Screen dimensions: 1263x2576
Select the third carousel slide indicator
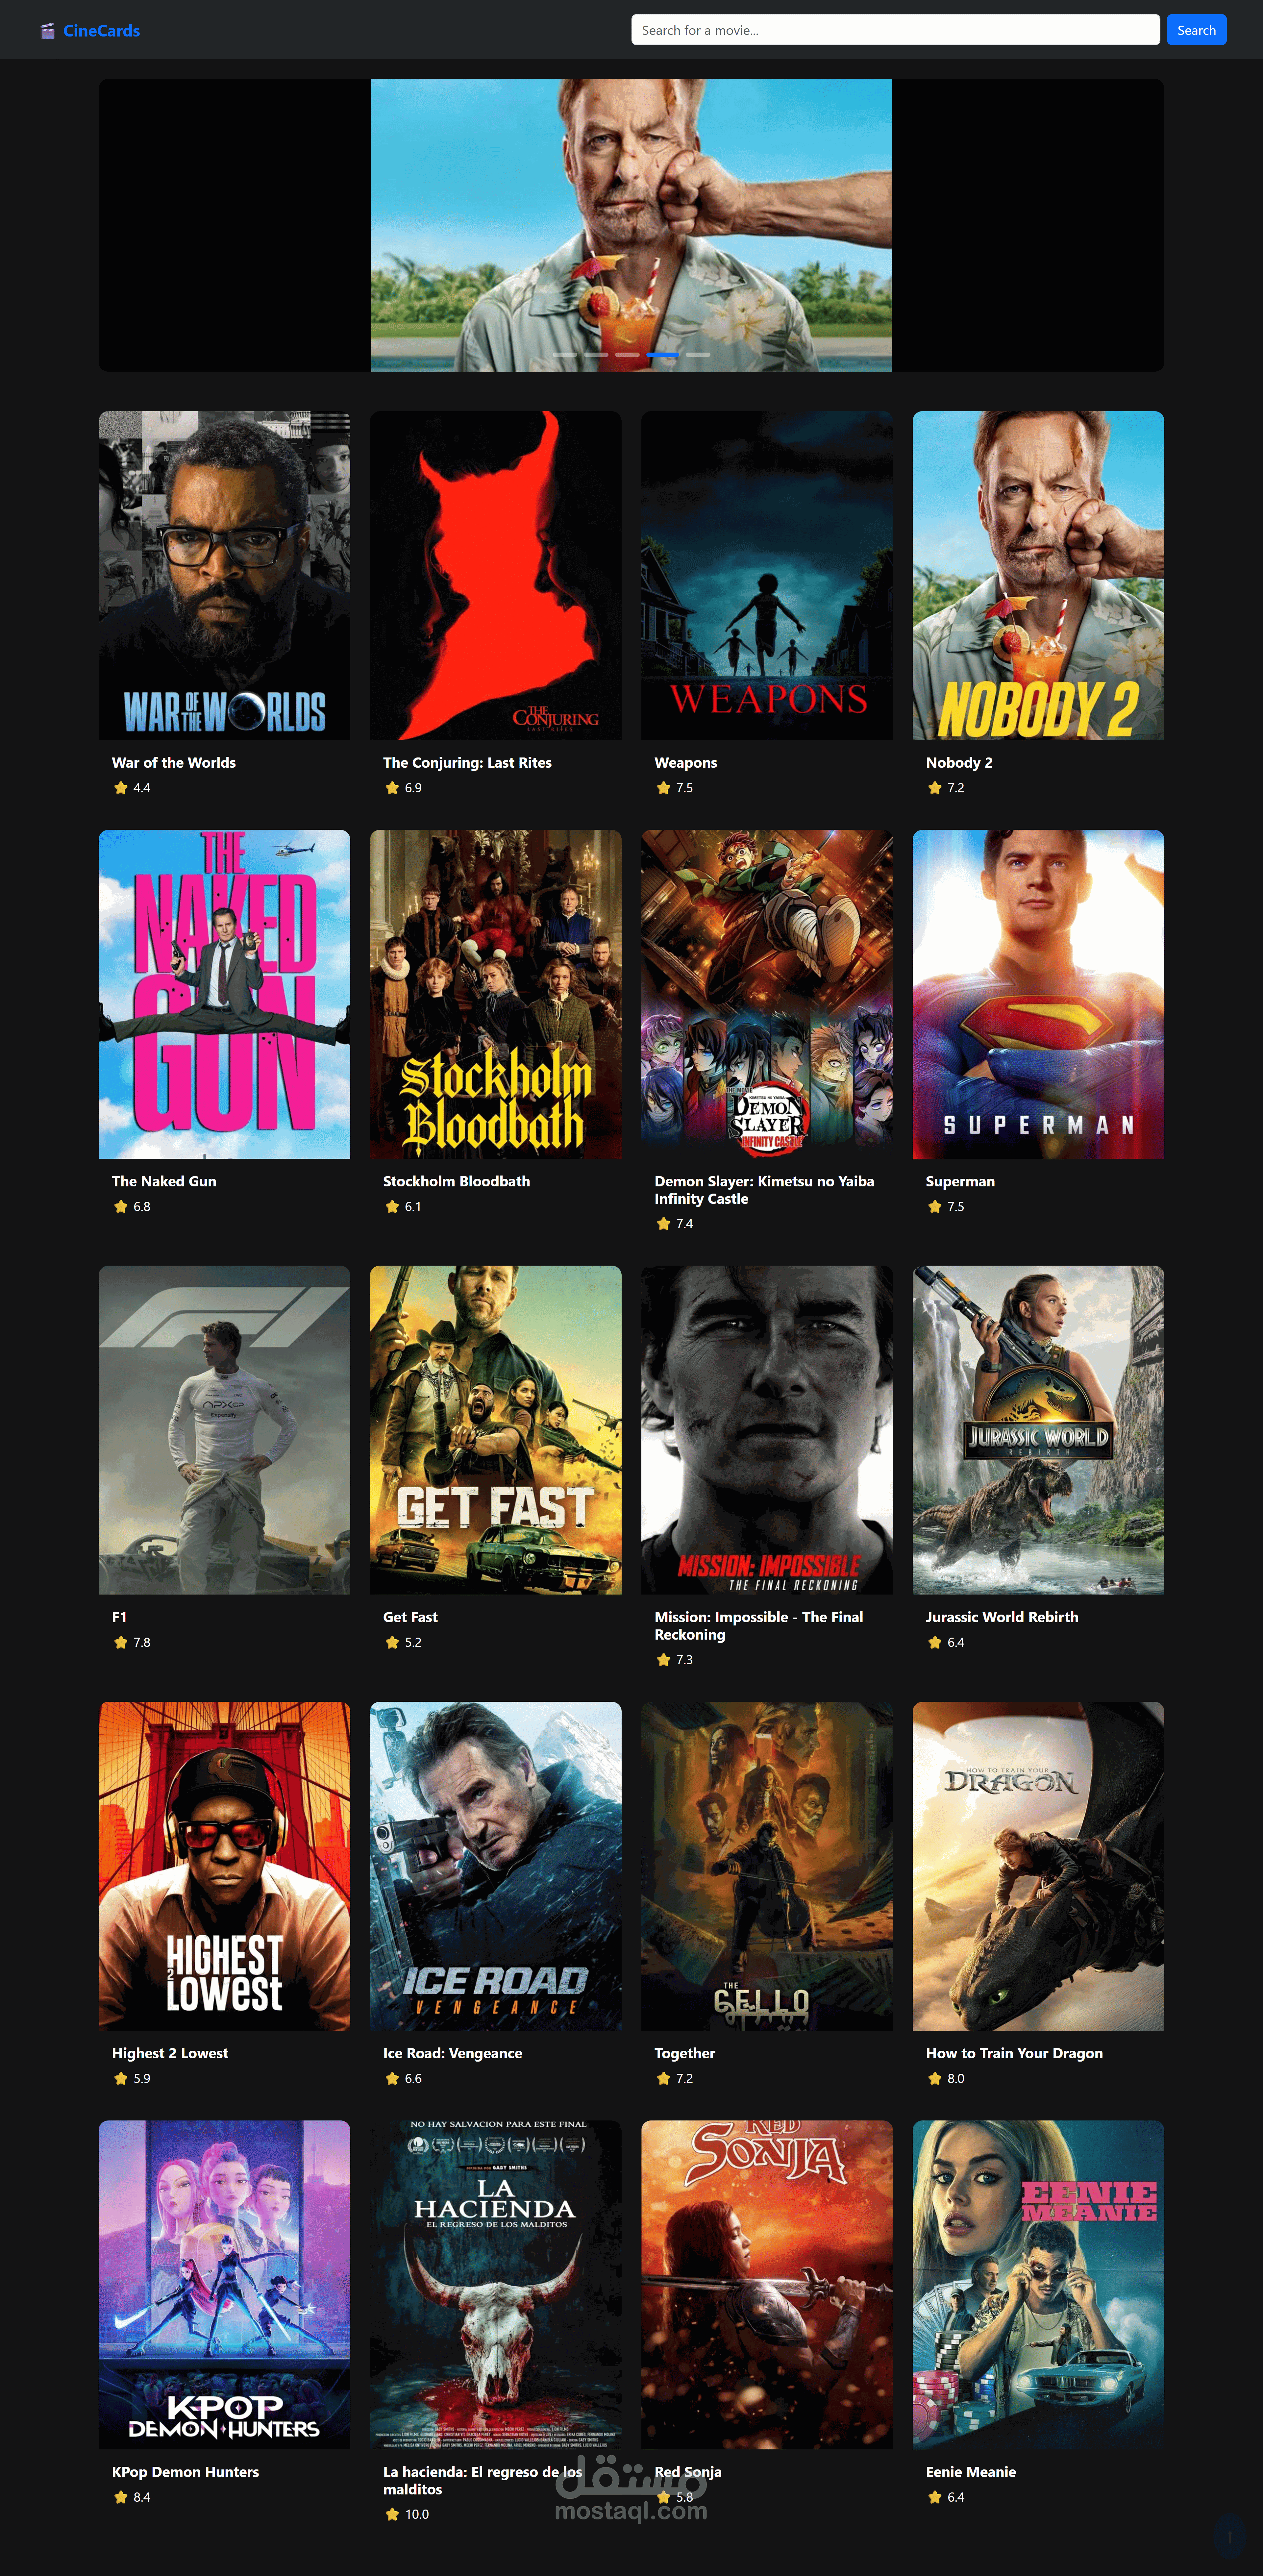pyautogui.click(x=627, y=355)
